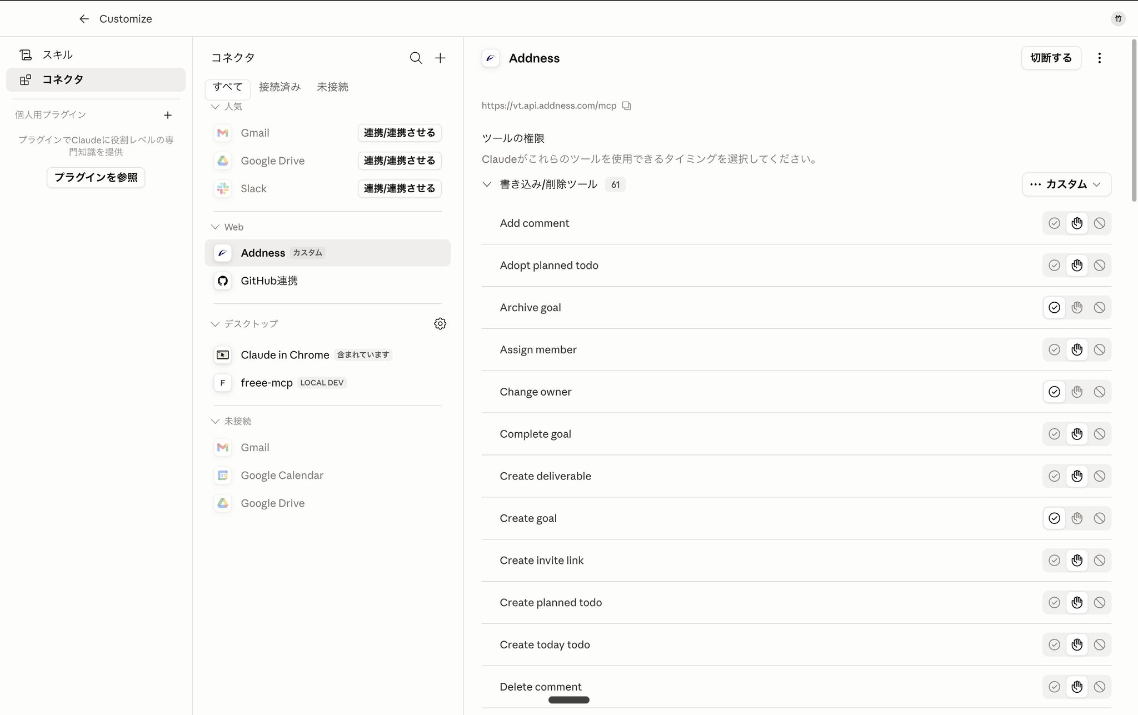The height and width of the screenshot is (715, 1138).
Task: Block the Assign member tool
Action: point(1099,349)
